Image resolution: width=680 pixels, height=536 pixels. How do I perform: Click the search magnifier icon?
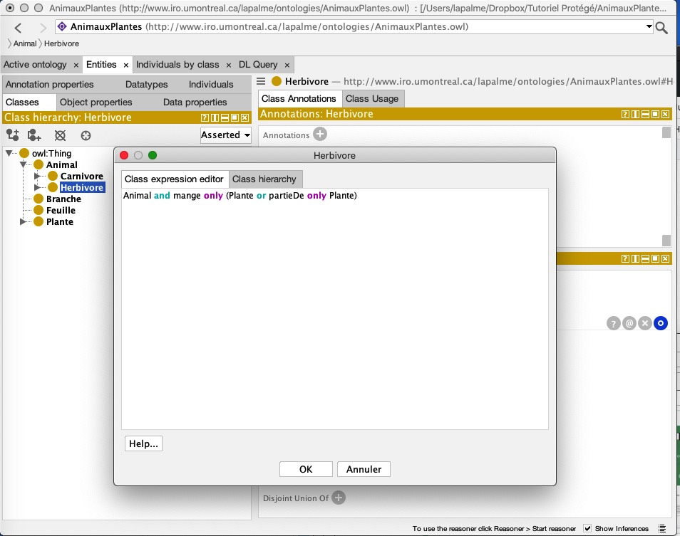[662, 28]
